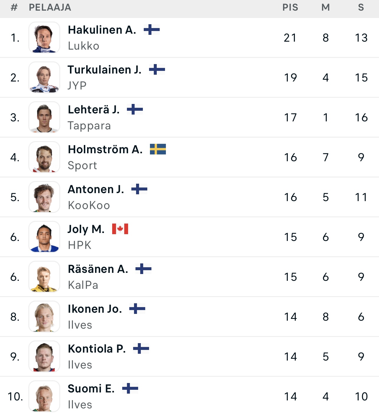Tap Turkulainen J. portrait thumbnail

(44, 77)
